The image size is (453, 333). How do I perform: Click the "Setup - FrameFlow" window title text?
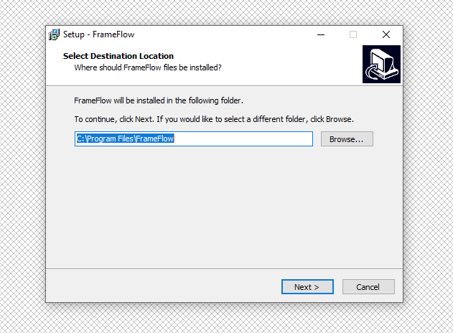(x=99, y=34)
